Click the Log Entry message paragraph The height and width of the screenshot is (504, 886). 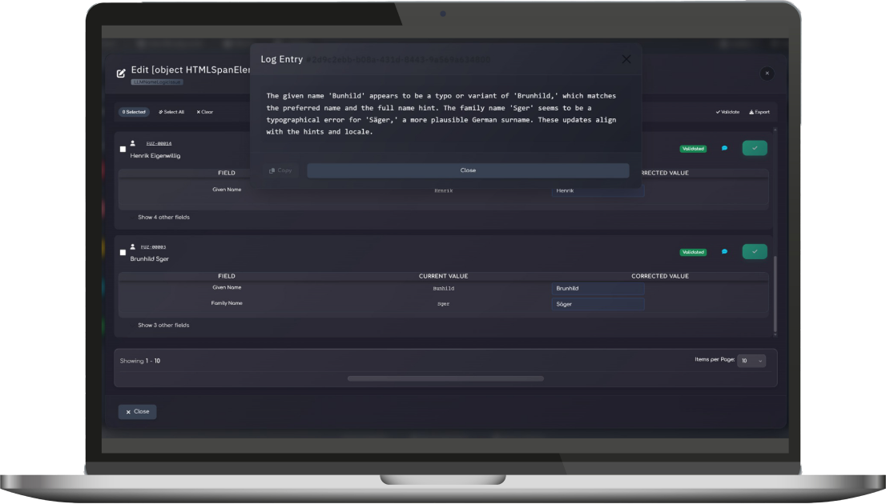(441, 114)
